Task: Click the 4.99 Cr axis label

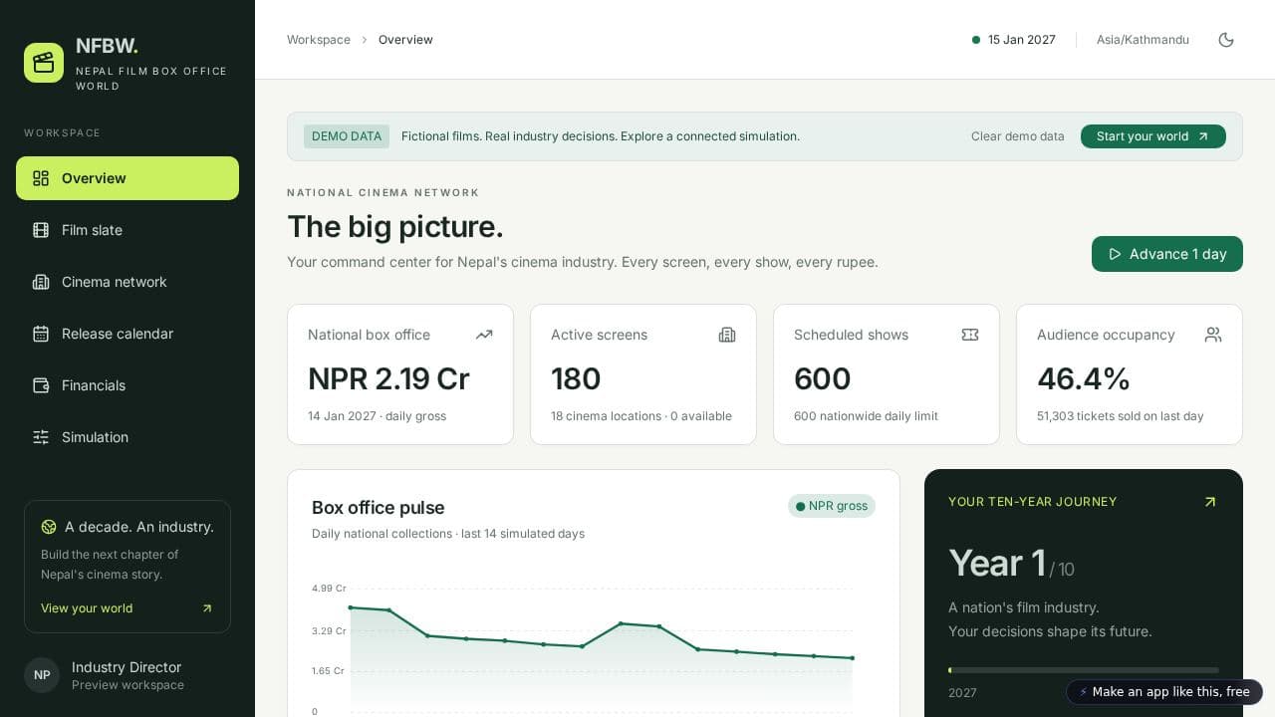Action: [329, 589]
